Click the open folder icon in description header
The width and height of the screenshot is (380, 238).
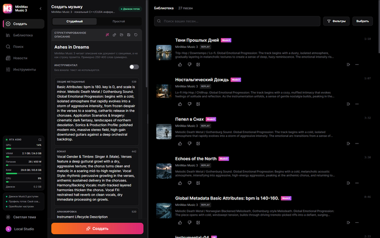pos(122,35)
